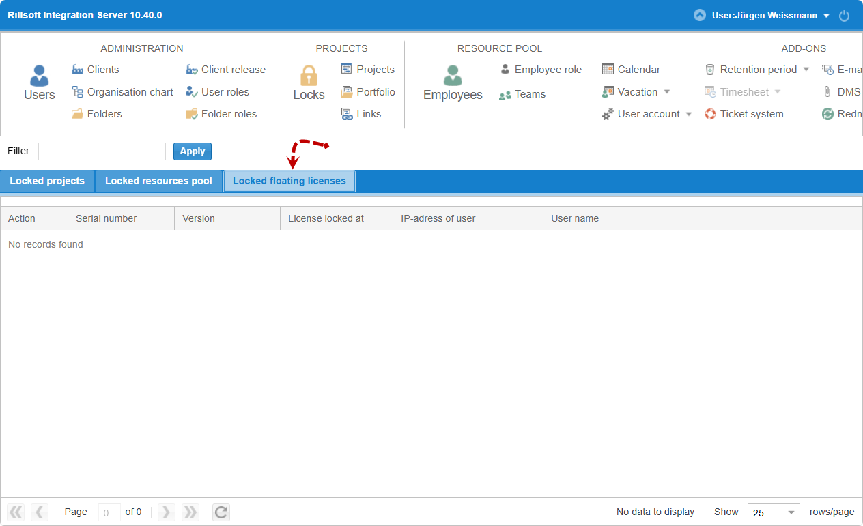Sort by Version column header
Image resolution: width=863 pixels, height=526 pixels.
pos(227,218)
